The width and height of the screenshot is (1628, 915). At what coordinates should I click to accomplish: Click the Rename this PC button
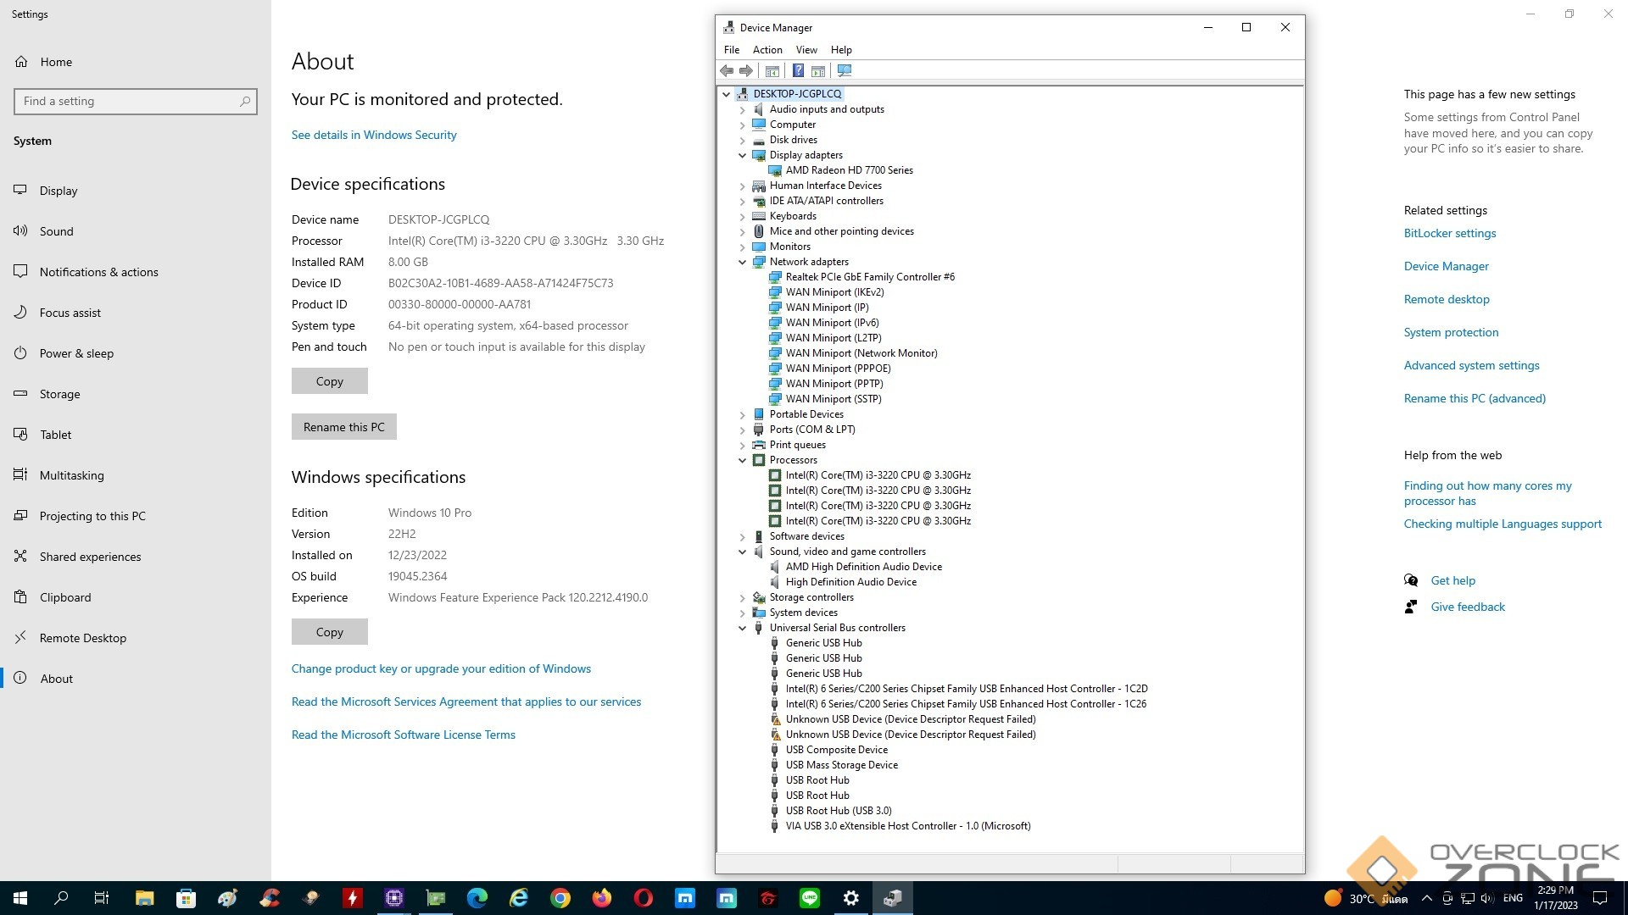(343, 427)
